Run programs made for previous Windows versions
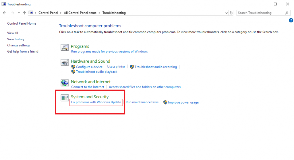294x160 pixels. 109,52
